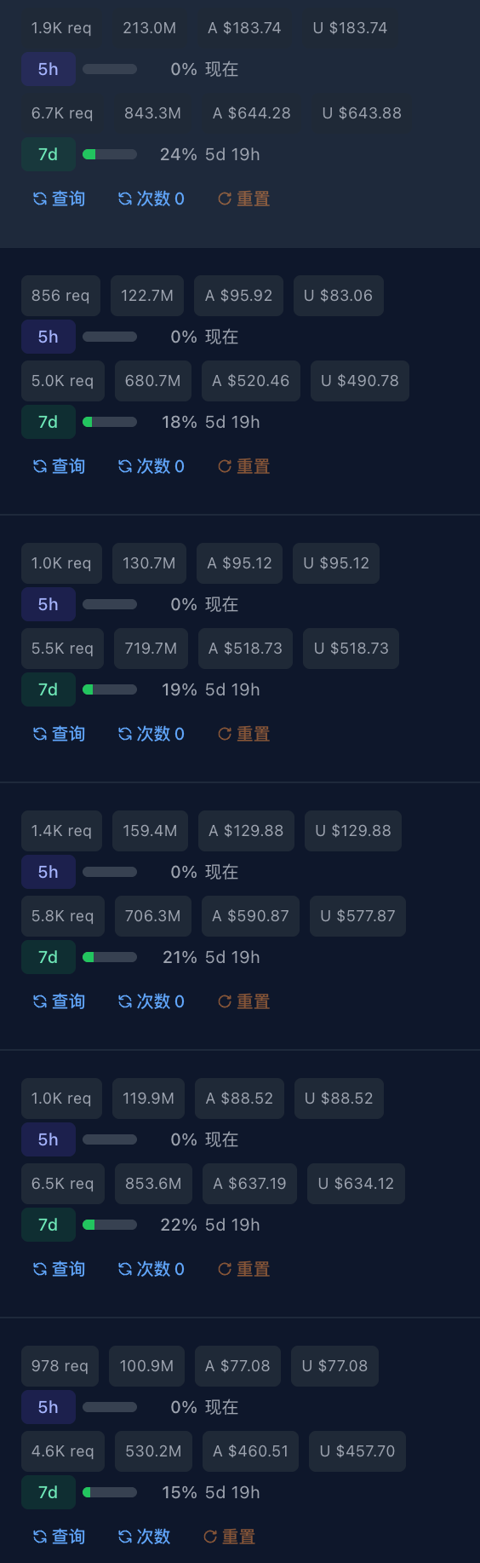Click 重置 reset icon in the 15% usage card
The image size is (480, 1563).
[x=210, y=1537]
